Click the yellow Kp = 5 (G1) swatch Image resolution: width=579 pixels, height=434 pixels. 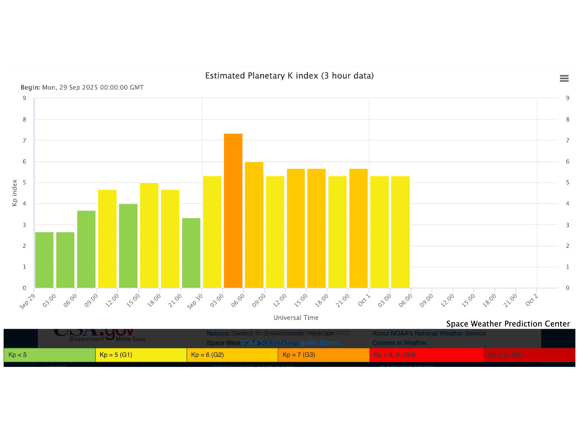point(141,355)
